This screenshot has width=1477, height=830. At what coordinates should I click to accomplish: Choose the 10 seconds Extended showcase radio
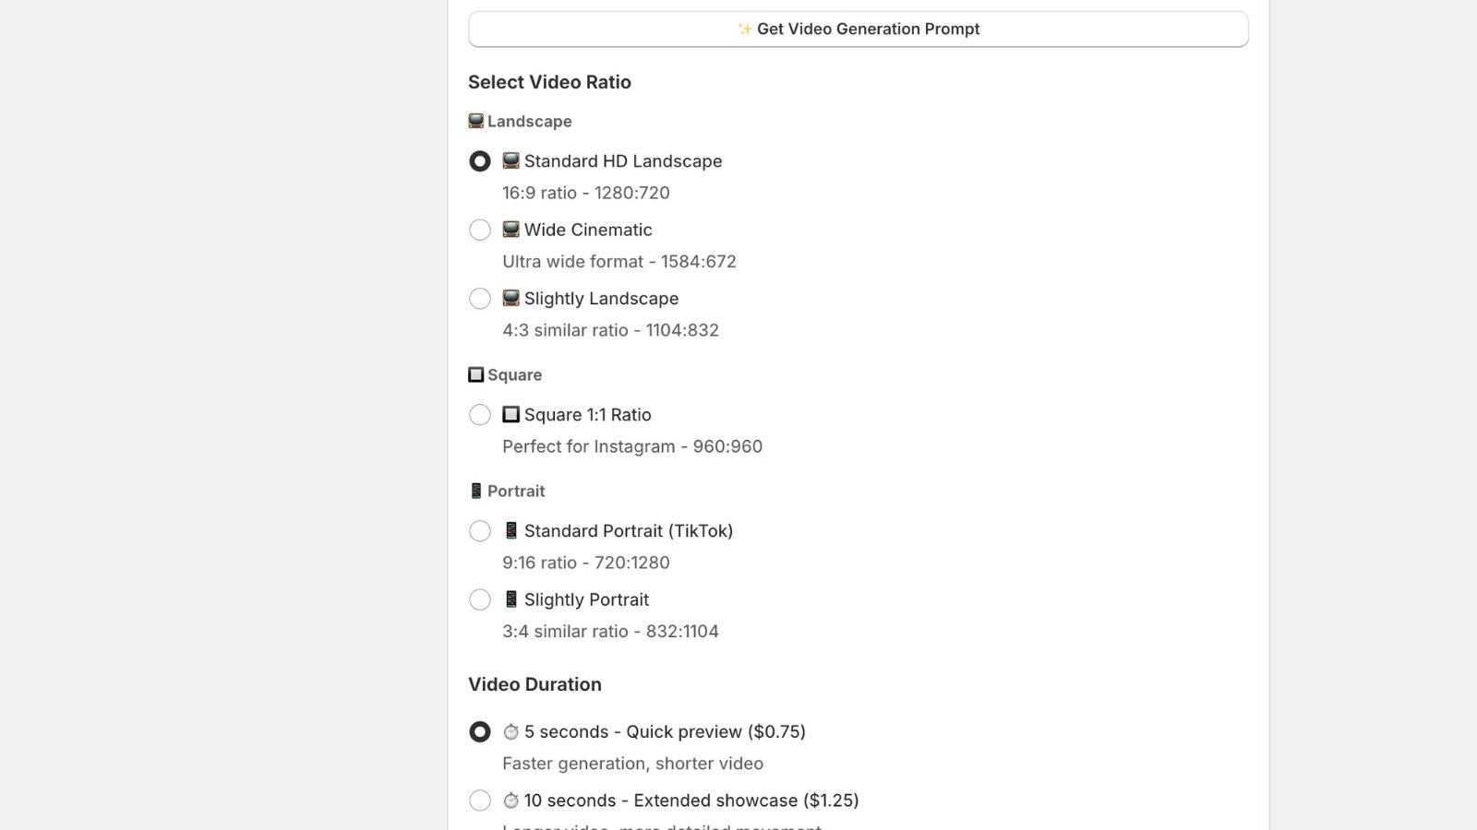click(480, 800)
